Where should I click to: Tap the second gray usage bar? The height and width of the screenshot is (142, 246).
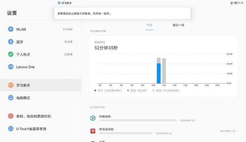coord(164,70)
